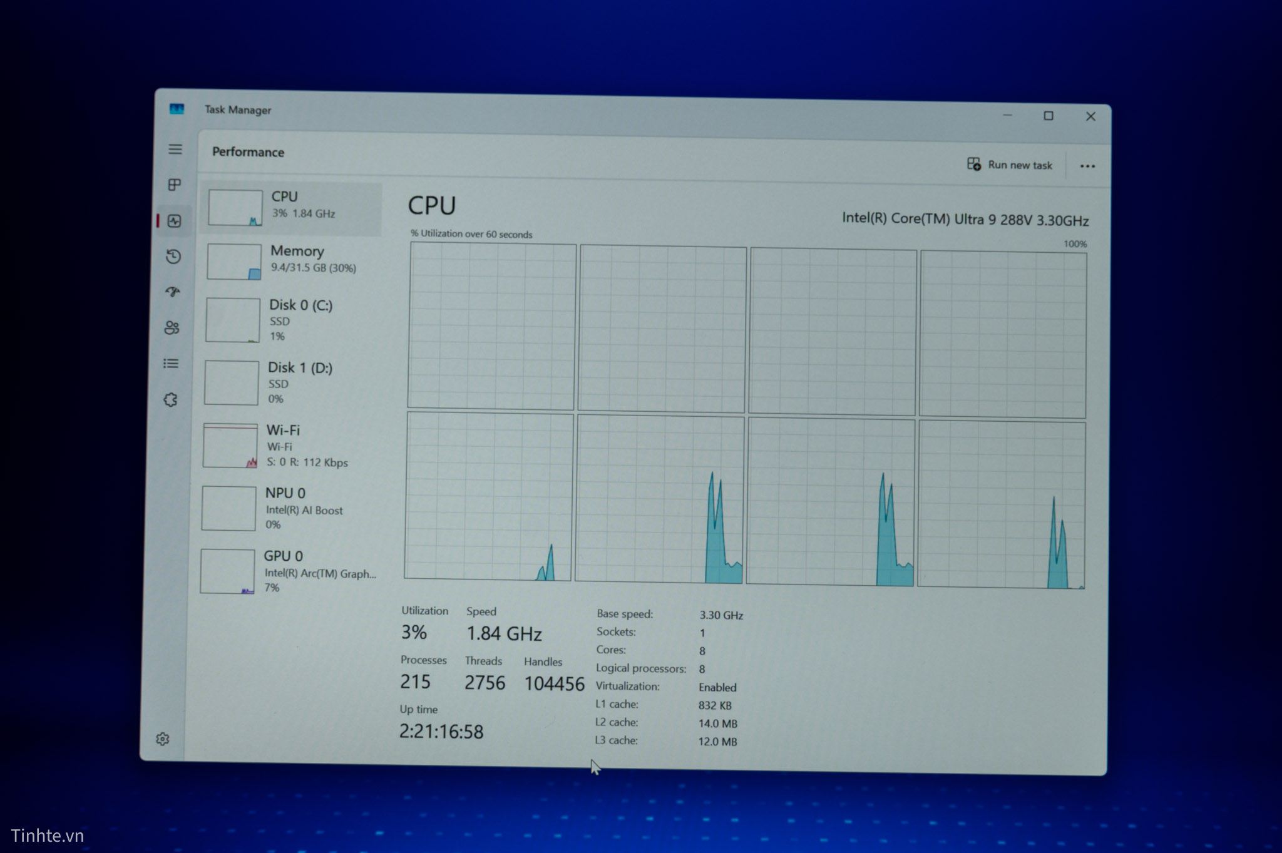
Task: Open the Users page icon
Action: coord(172,328)
